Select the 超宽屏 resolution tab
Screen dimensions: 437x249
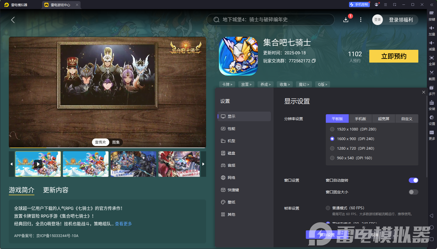pyautogui.click(x=384, y=119)
